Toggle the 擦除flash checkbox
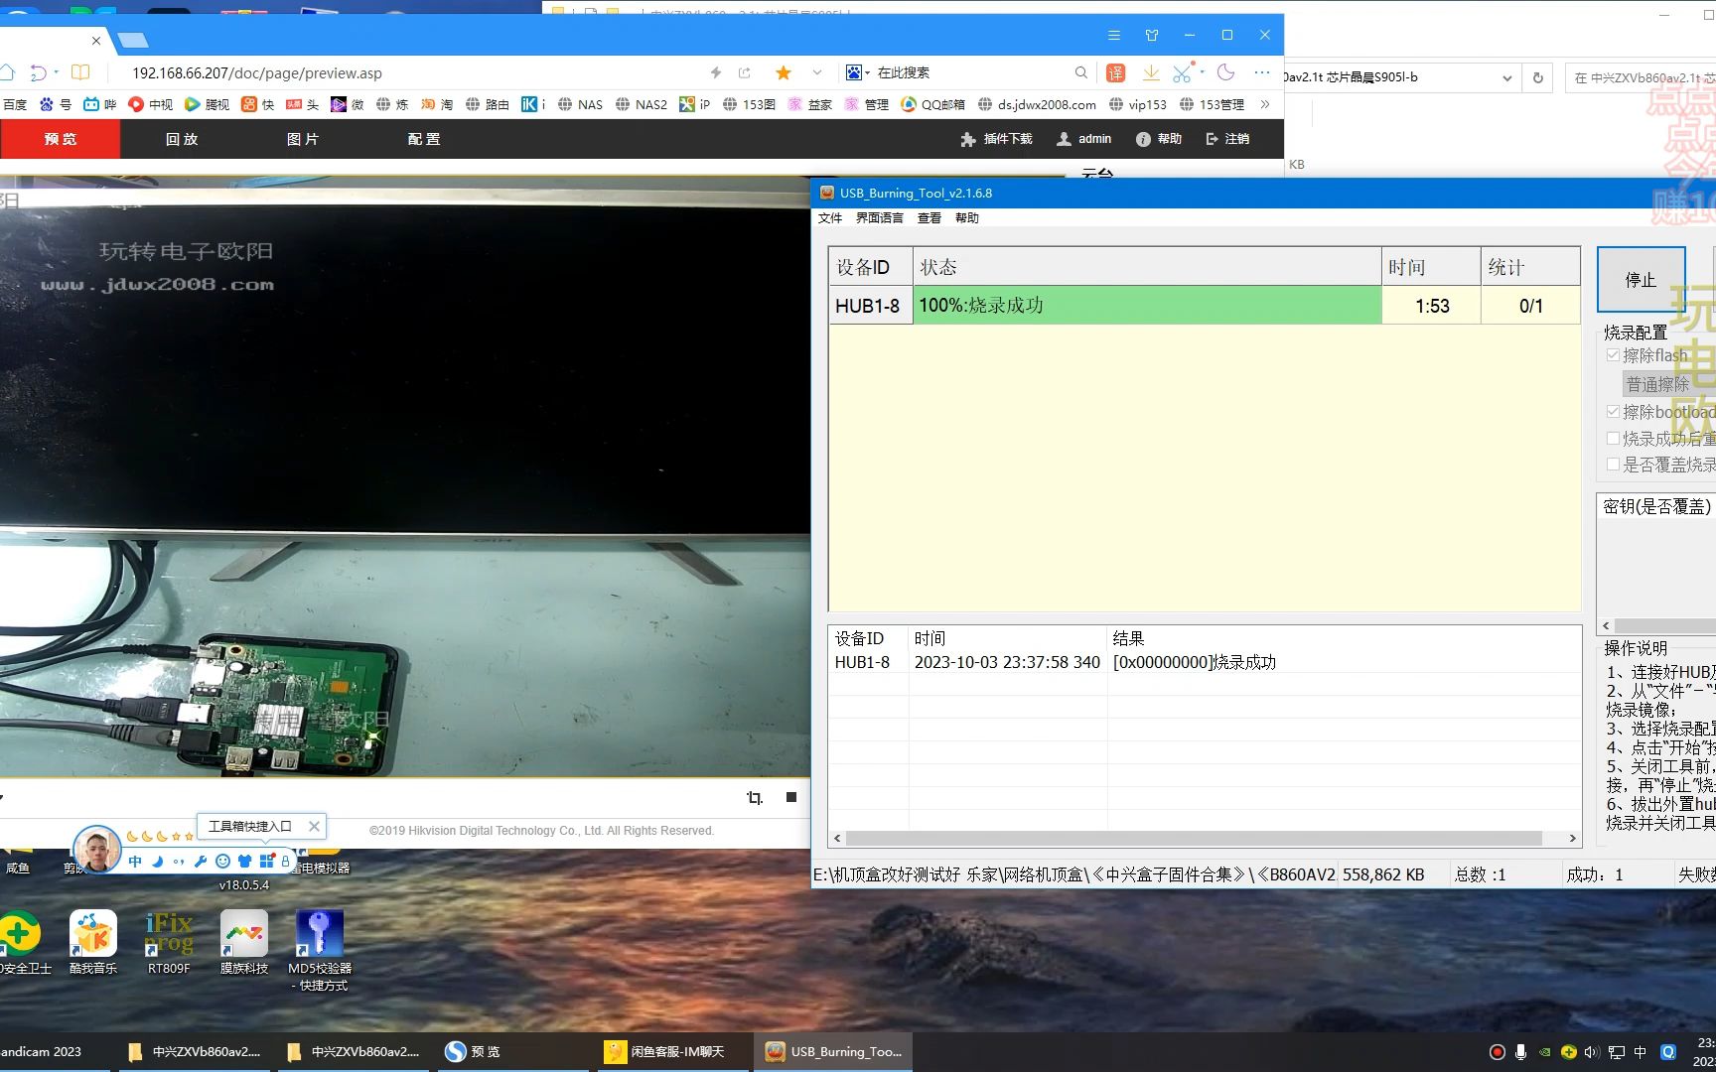Viewport: 1716px width, 1072px height. [1613, 355]
